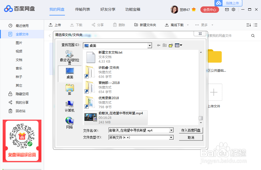Open the mail messages icon

(227, 10)
